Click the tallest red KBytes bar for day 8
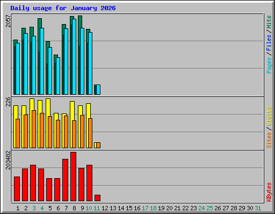Viewport: 275px width, 214px height. coord(73,177)
